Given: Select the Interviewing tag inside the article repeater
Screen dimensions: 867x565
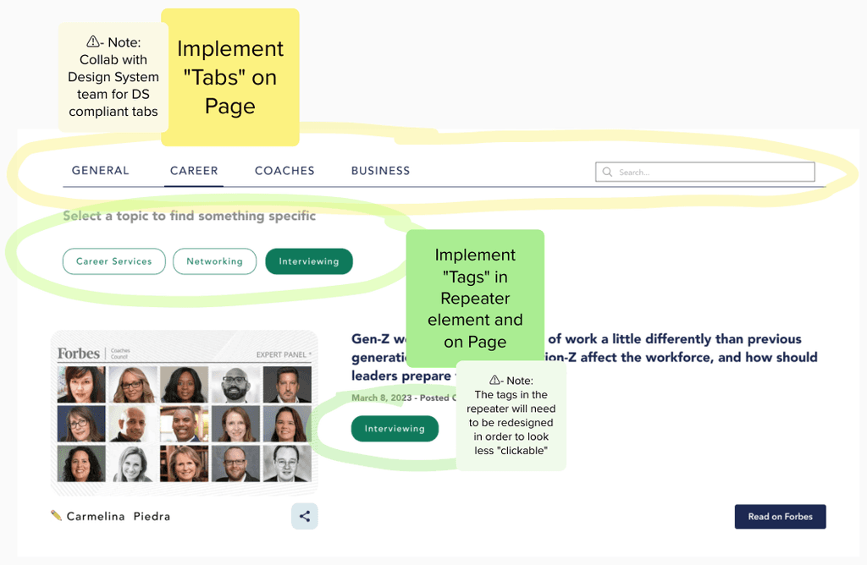Looking at the screenshot, I should 395,429.
